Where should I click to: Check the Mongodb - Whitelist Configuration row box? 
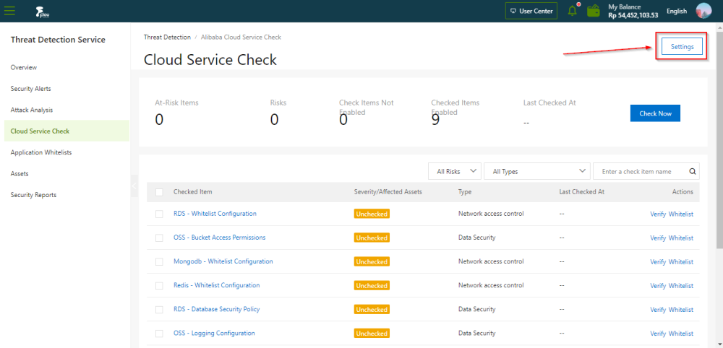pyautogui.click(x=159, y=262)
